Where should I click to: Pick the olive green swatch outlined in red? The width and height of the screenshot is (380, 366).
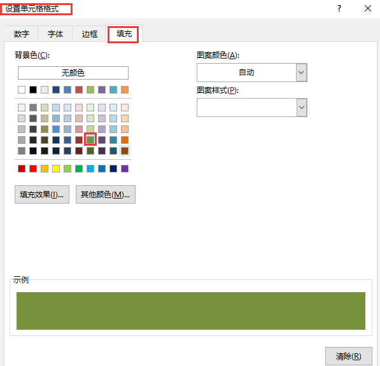click(x=90, y=140)
